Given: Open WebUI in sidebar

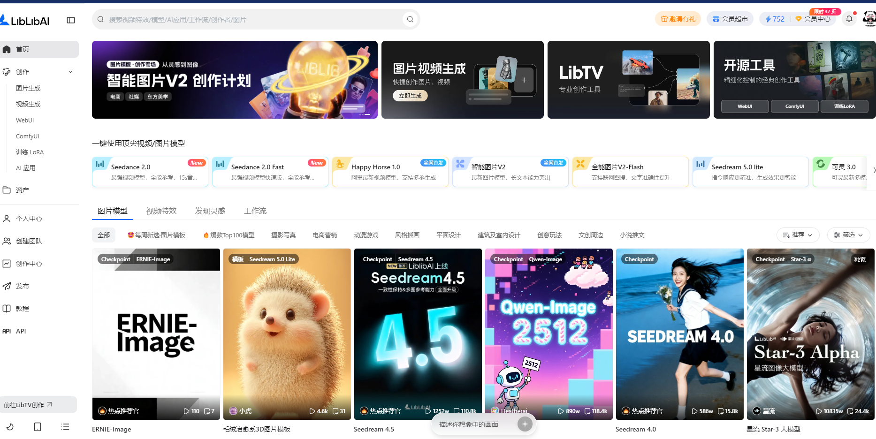Looking at the screenshot, I should coord(25,120).
